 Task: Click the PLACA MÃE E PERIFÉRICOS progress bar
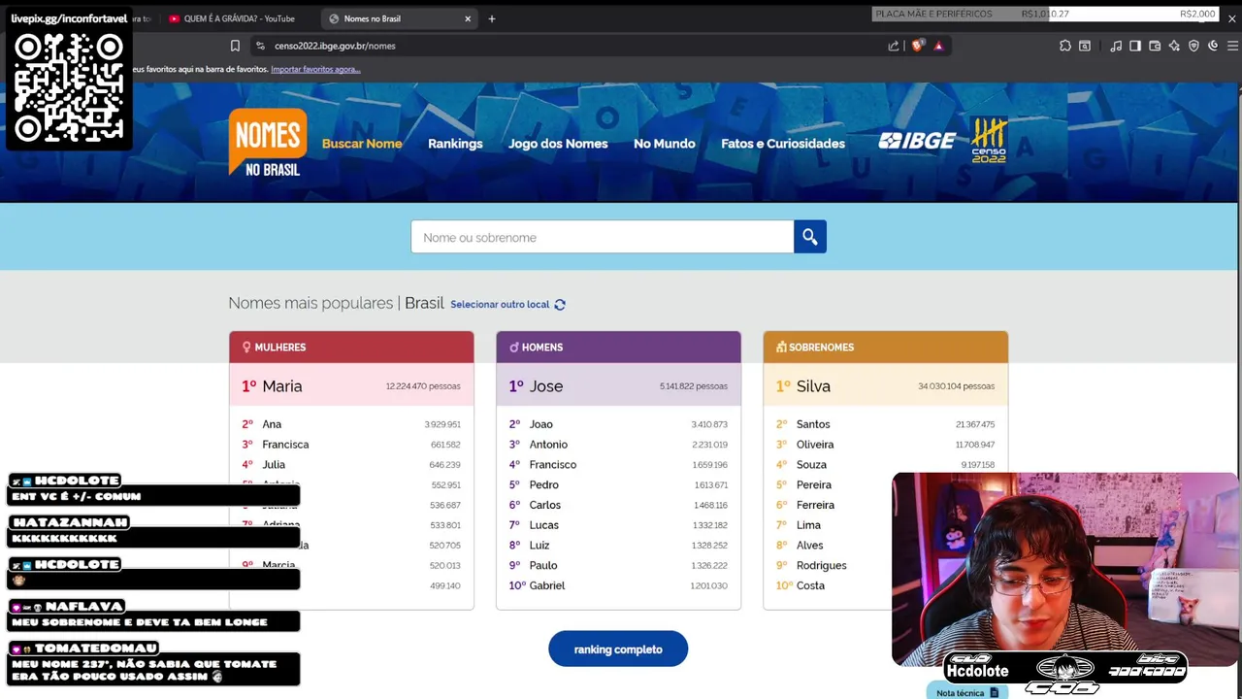coord(1047,14)
